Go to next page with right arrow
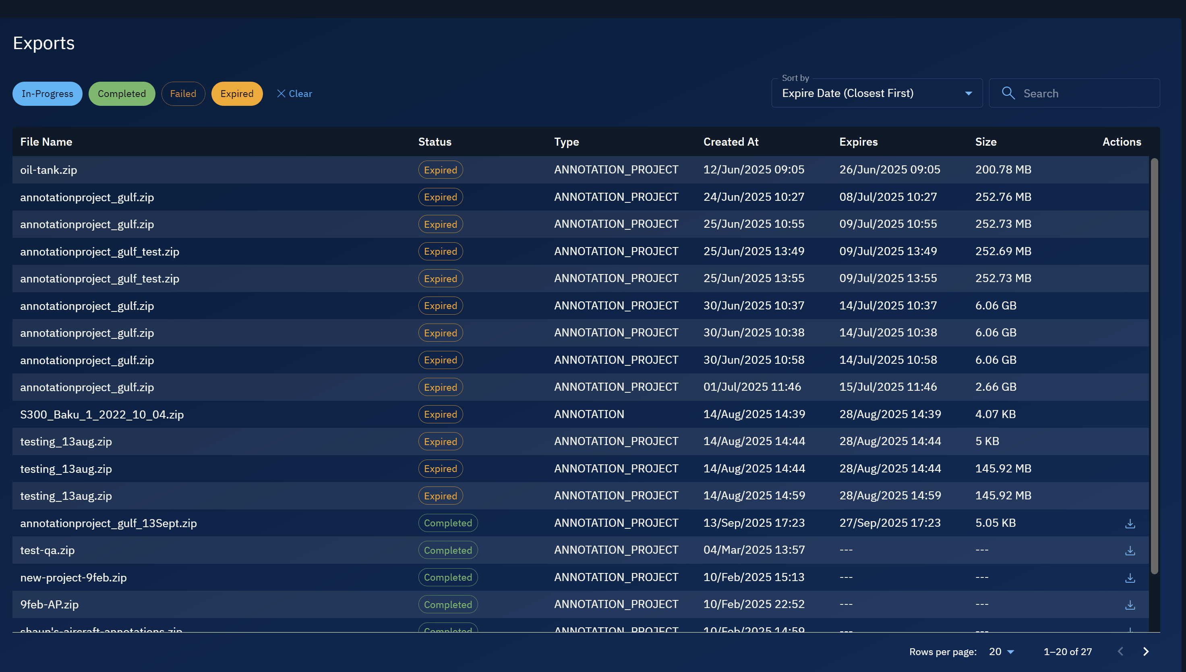Viewport: 1186px width, 672px height. point(1146,651)
